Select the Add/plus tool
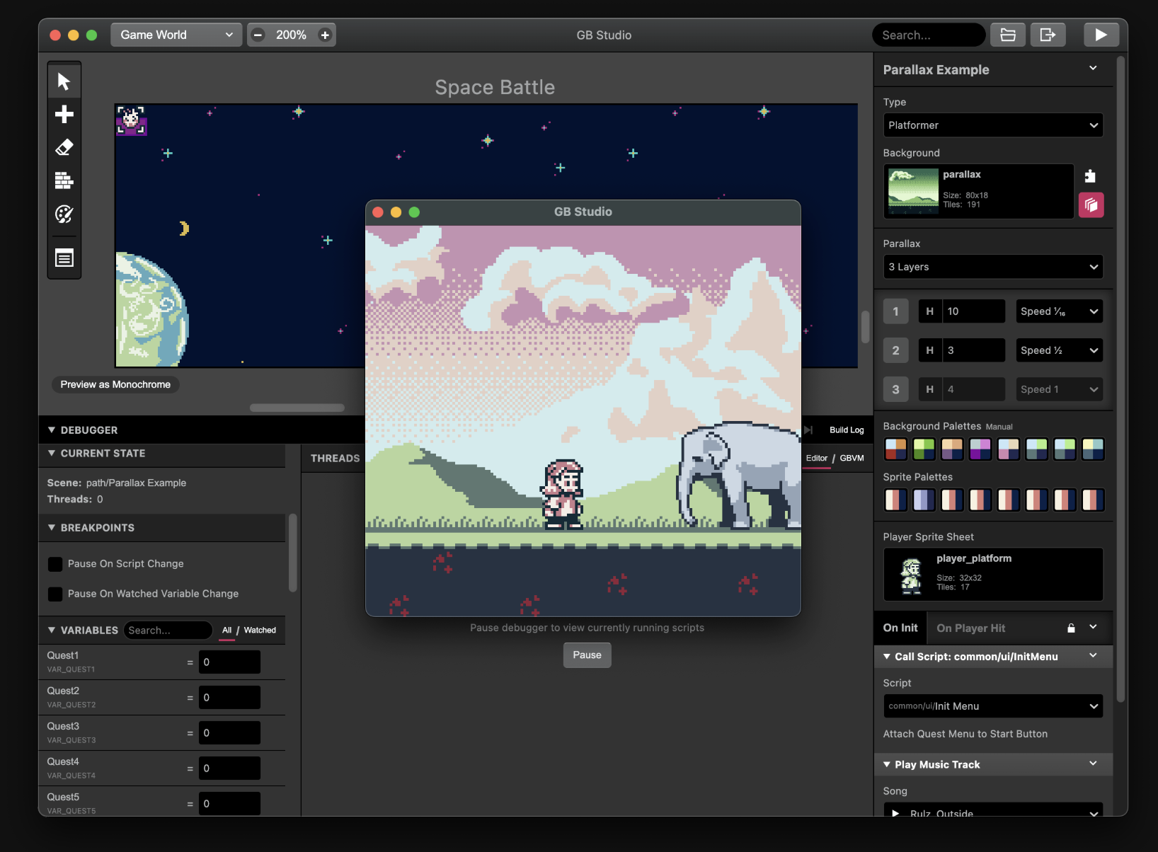Screen dimensions: 1158x852 [64, 113]
